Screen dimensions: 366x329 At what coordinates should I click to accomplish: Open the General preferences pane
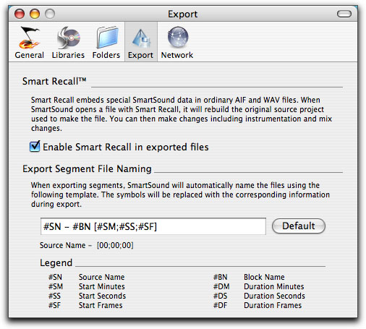click(x=29, y=43)
